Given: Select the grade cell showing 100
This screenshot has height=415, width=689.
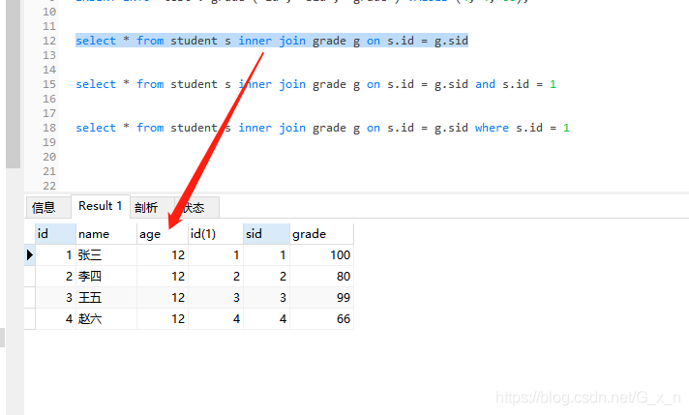Looking at the screenshot, I should point(321,255).
